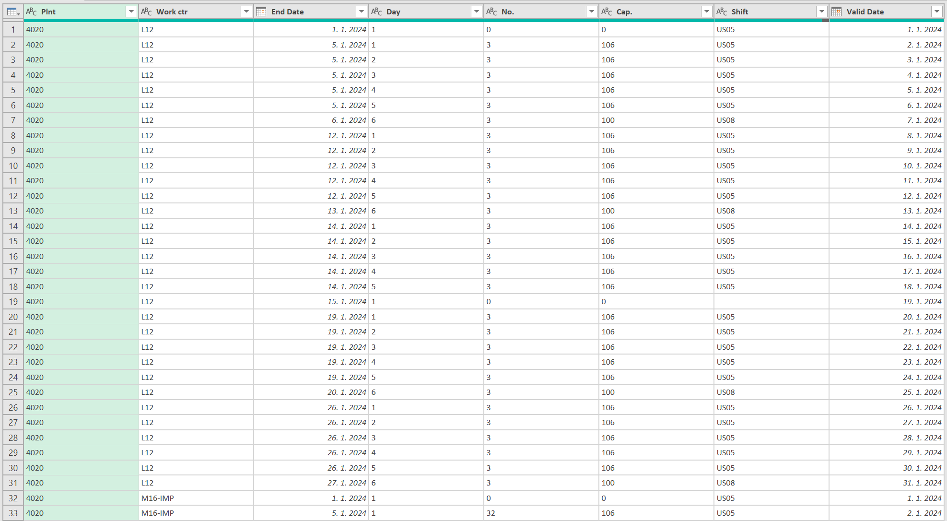Click Work ctr cell M16-IMP in row 32
The image size is (947, 521).
coord(196,498)
